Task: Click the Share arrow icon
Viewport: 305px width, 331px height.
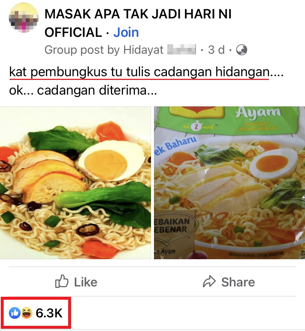Action: tap(209, 281)
